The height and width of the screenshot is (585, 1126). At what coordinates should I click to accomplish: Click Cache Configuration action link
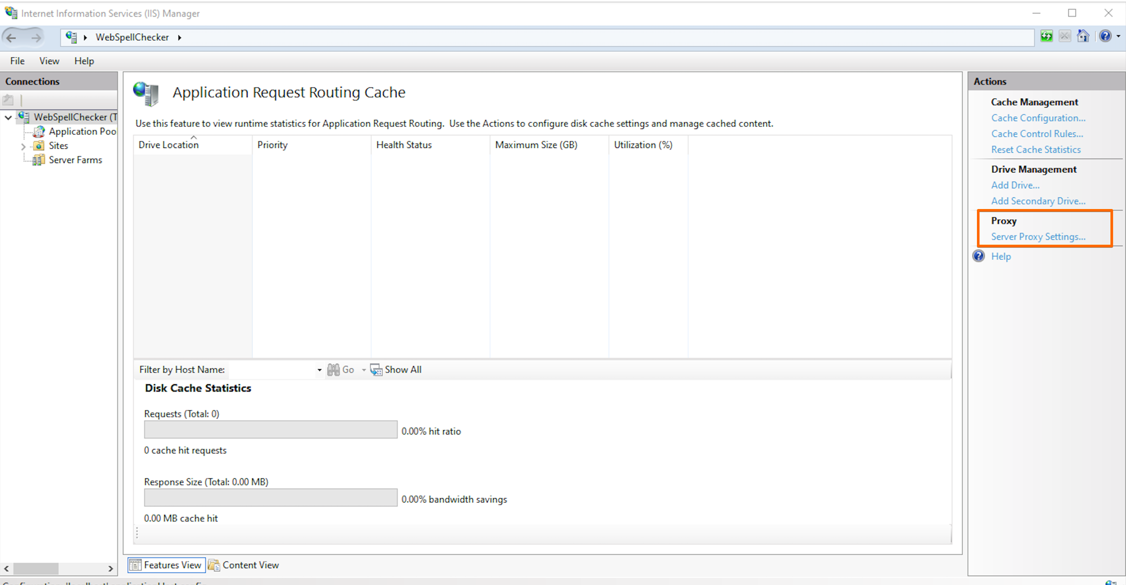1038,118
